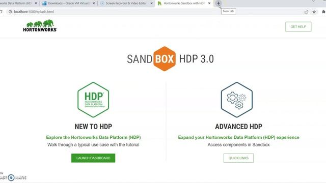Open a new browser tab with plus button
326x183 pixels.
219,3
